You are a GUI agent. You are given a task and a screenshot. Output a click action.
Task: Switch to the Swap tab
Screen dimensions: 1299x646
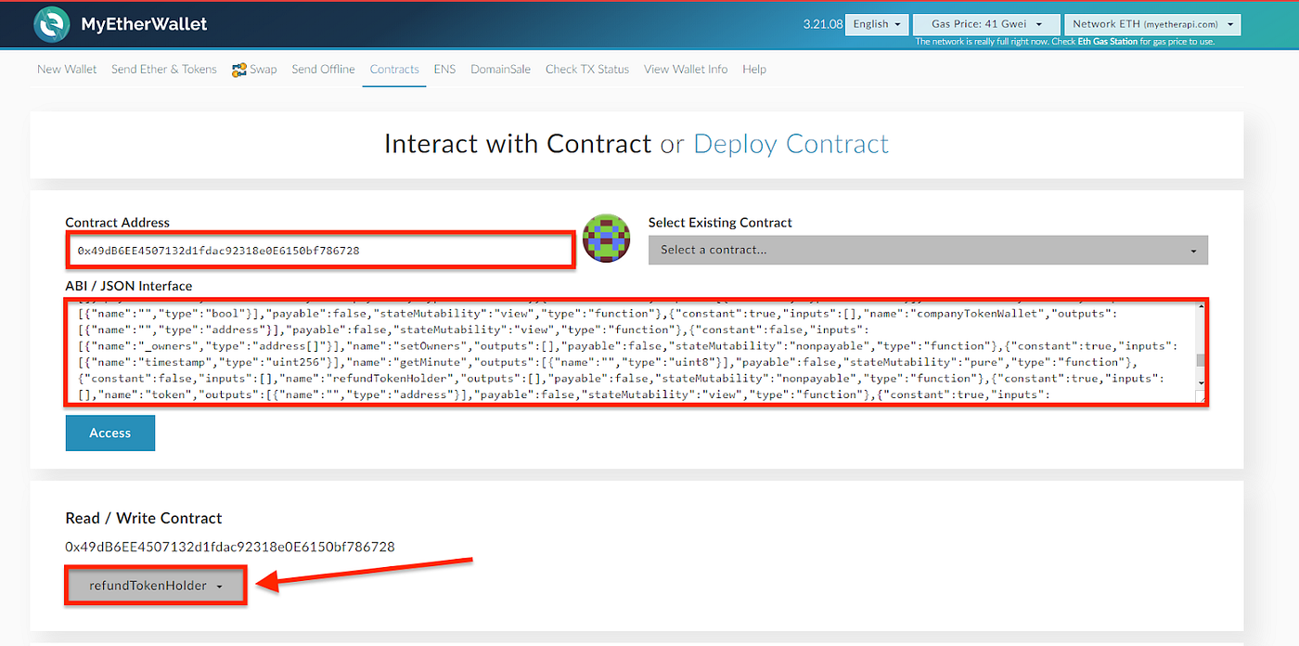(263, 70)
